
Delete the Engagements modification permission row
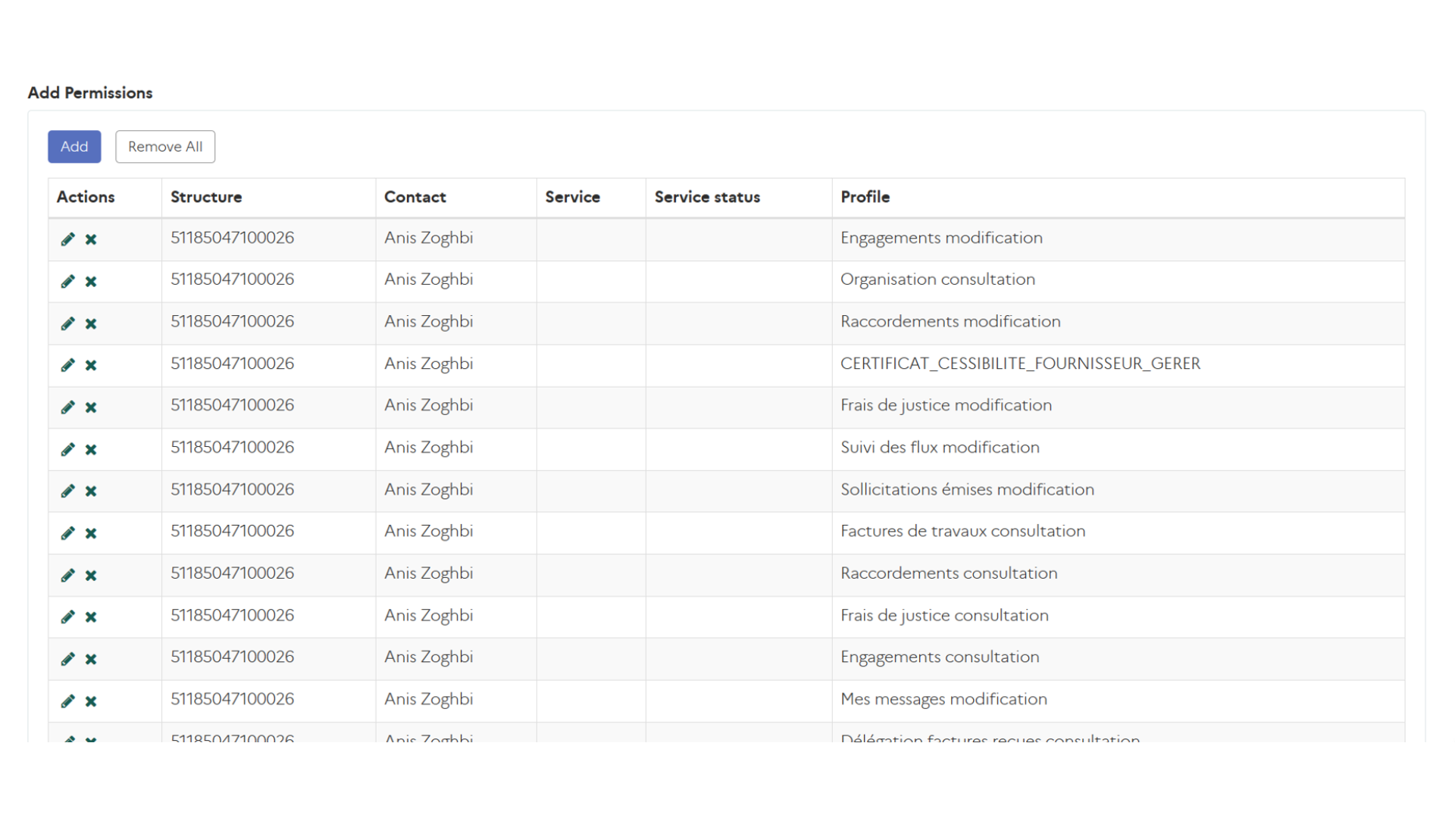click(91, 239)
